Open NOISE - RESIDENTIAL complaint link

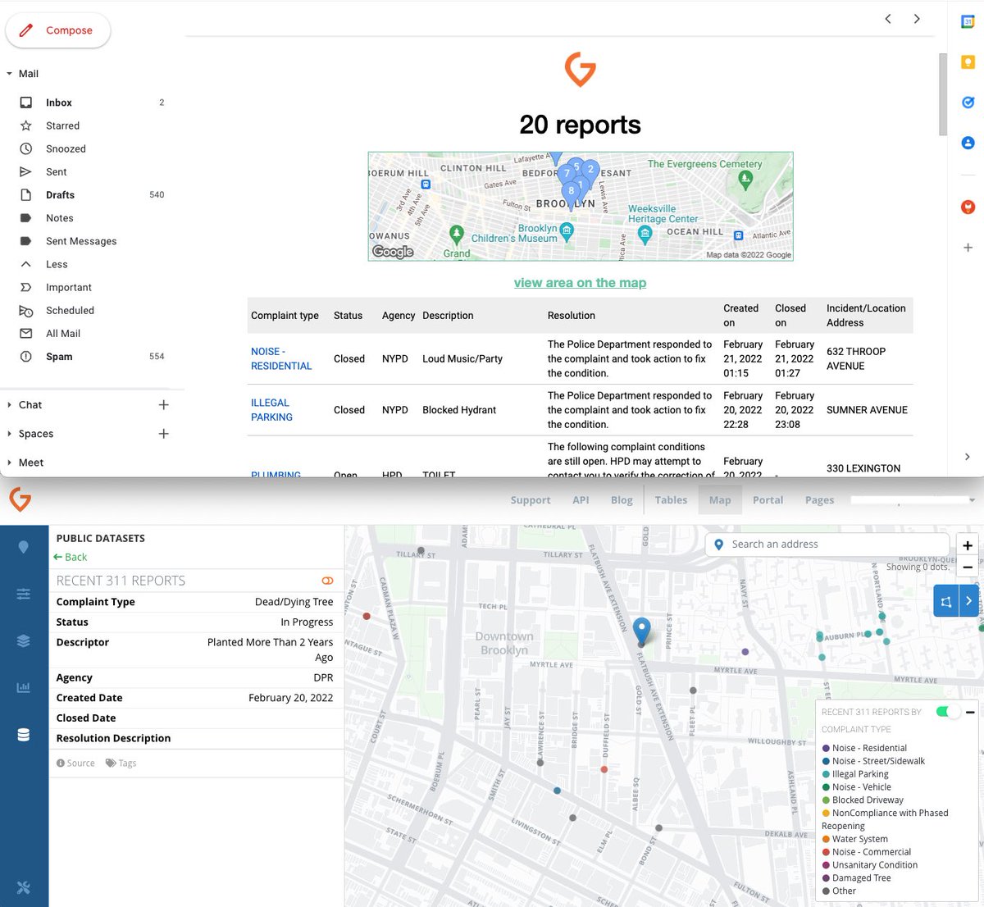281,358
